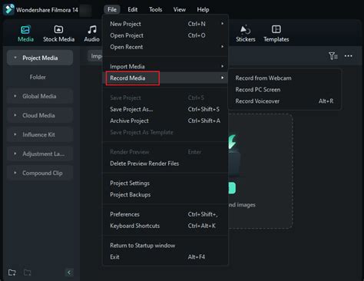Choose Return to Startup window
Viewport: 364px width, 281px height.
tap(165, 245)
